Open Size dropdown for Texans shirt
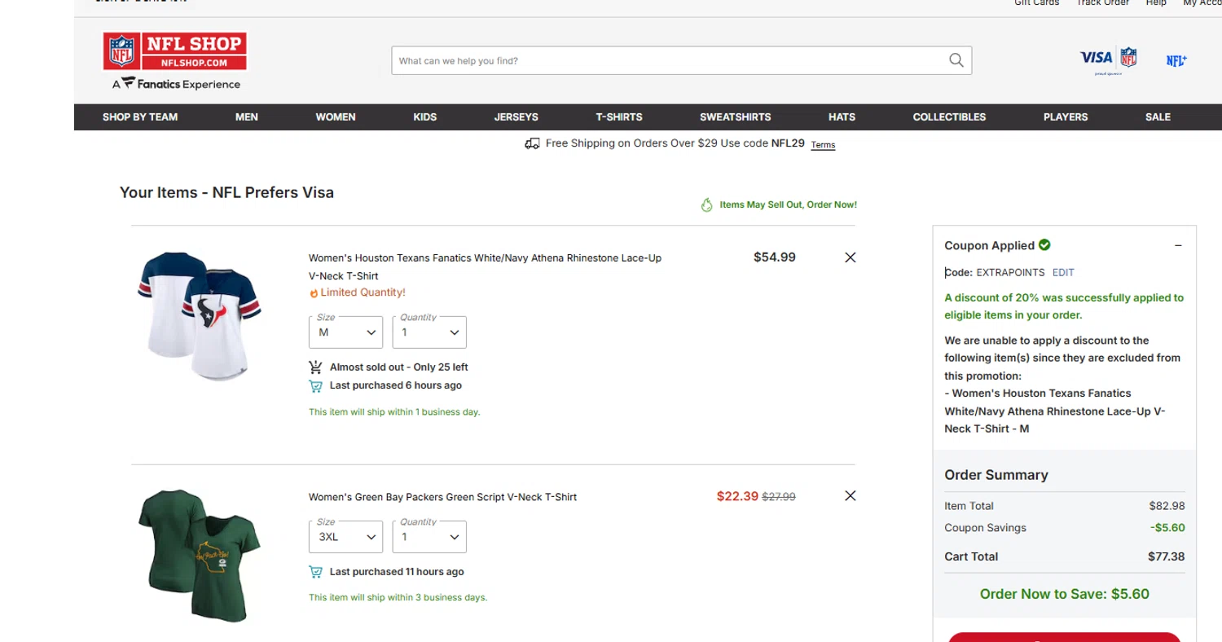This screenshot has width=1222, height=642. click(x=345, y=332)
